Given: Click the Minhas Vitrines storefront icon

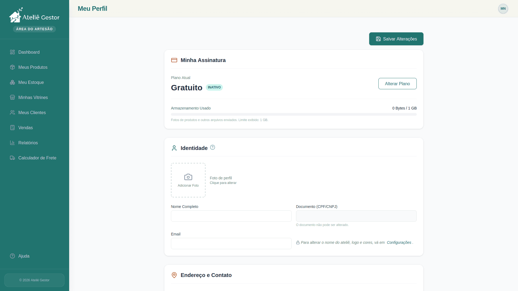Looking at the screenshot, I should point(12,97).
